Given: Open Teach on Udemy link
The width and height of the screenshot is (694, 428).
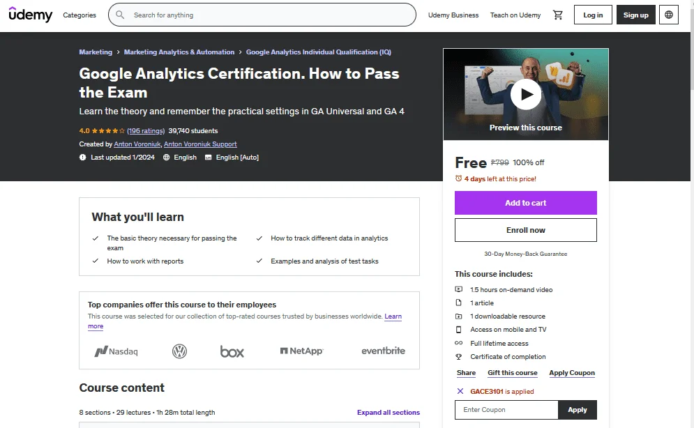Looking at the screenshot, I should (x=515, y=15).
